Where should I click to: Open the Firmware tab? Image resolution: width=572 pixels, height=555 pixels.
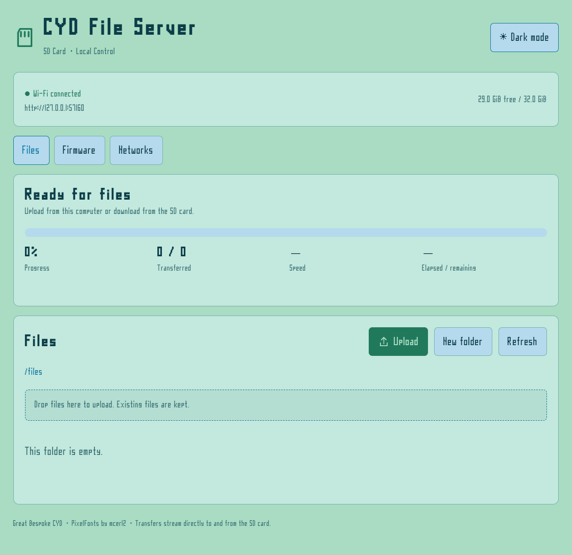coord(80,150)
